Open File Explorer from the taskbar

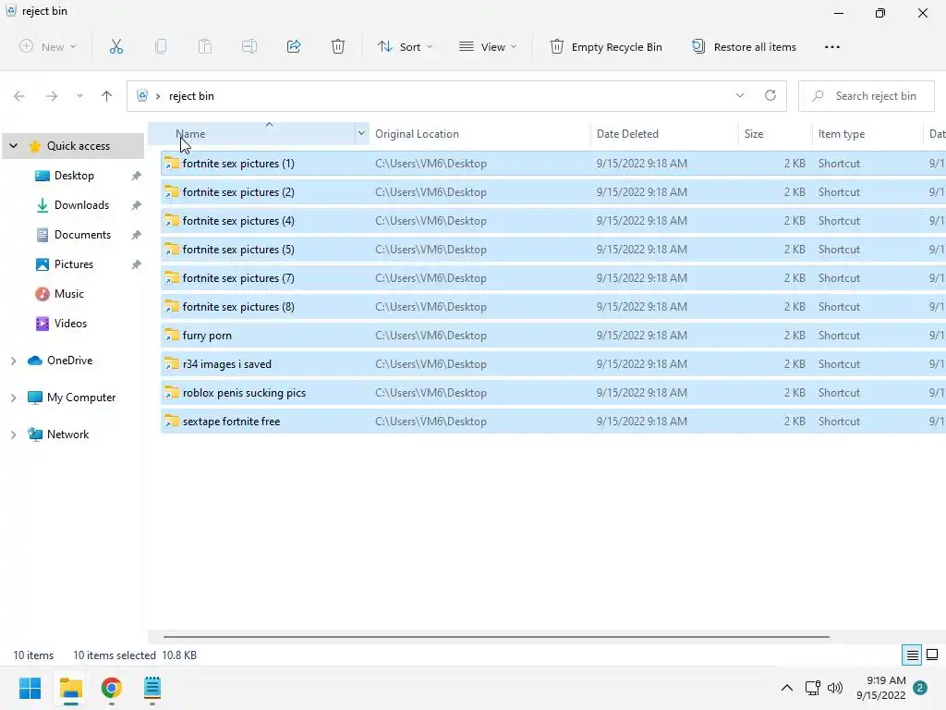pyautogui.click(x=71, y=688)
